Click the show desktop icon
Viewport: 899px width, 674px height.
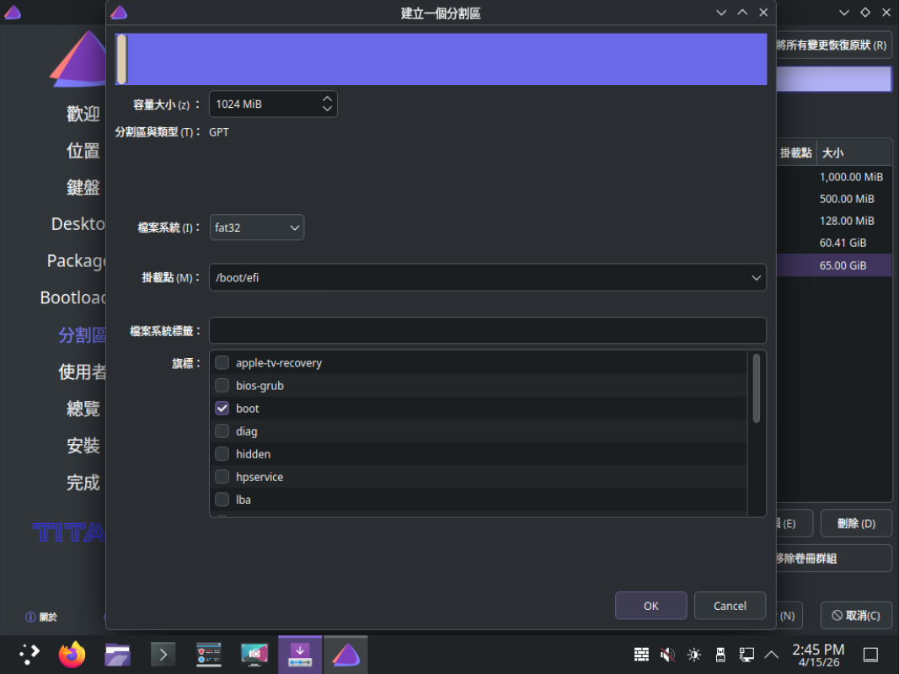click(x=871, y=655)
